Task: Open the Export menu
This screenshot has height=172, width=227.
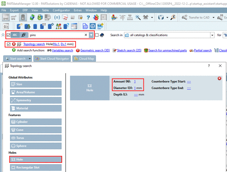Action: pos(14,10)
